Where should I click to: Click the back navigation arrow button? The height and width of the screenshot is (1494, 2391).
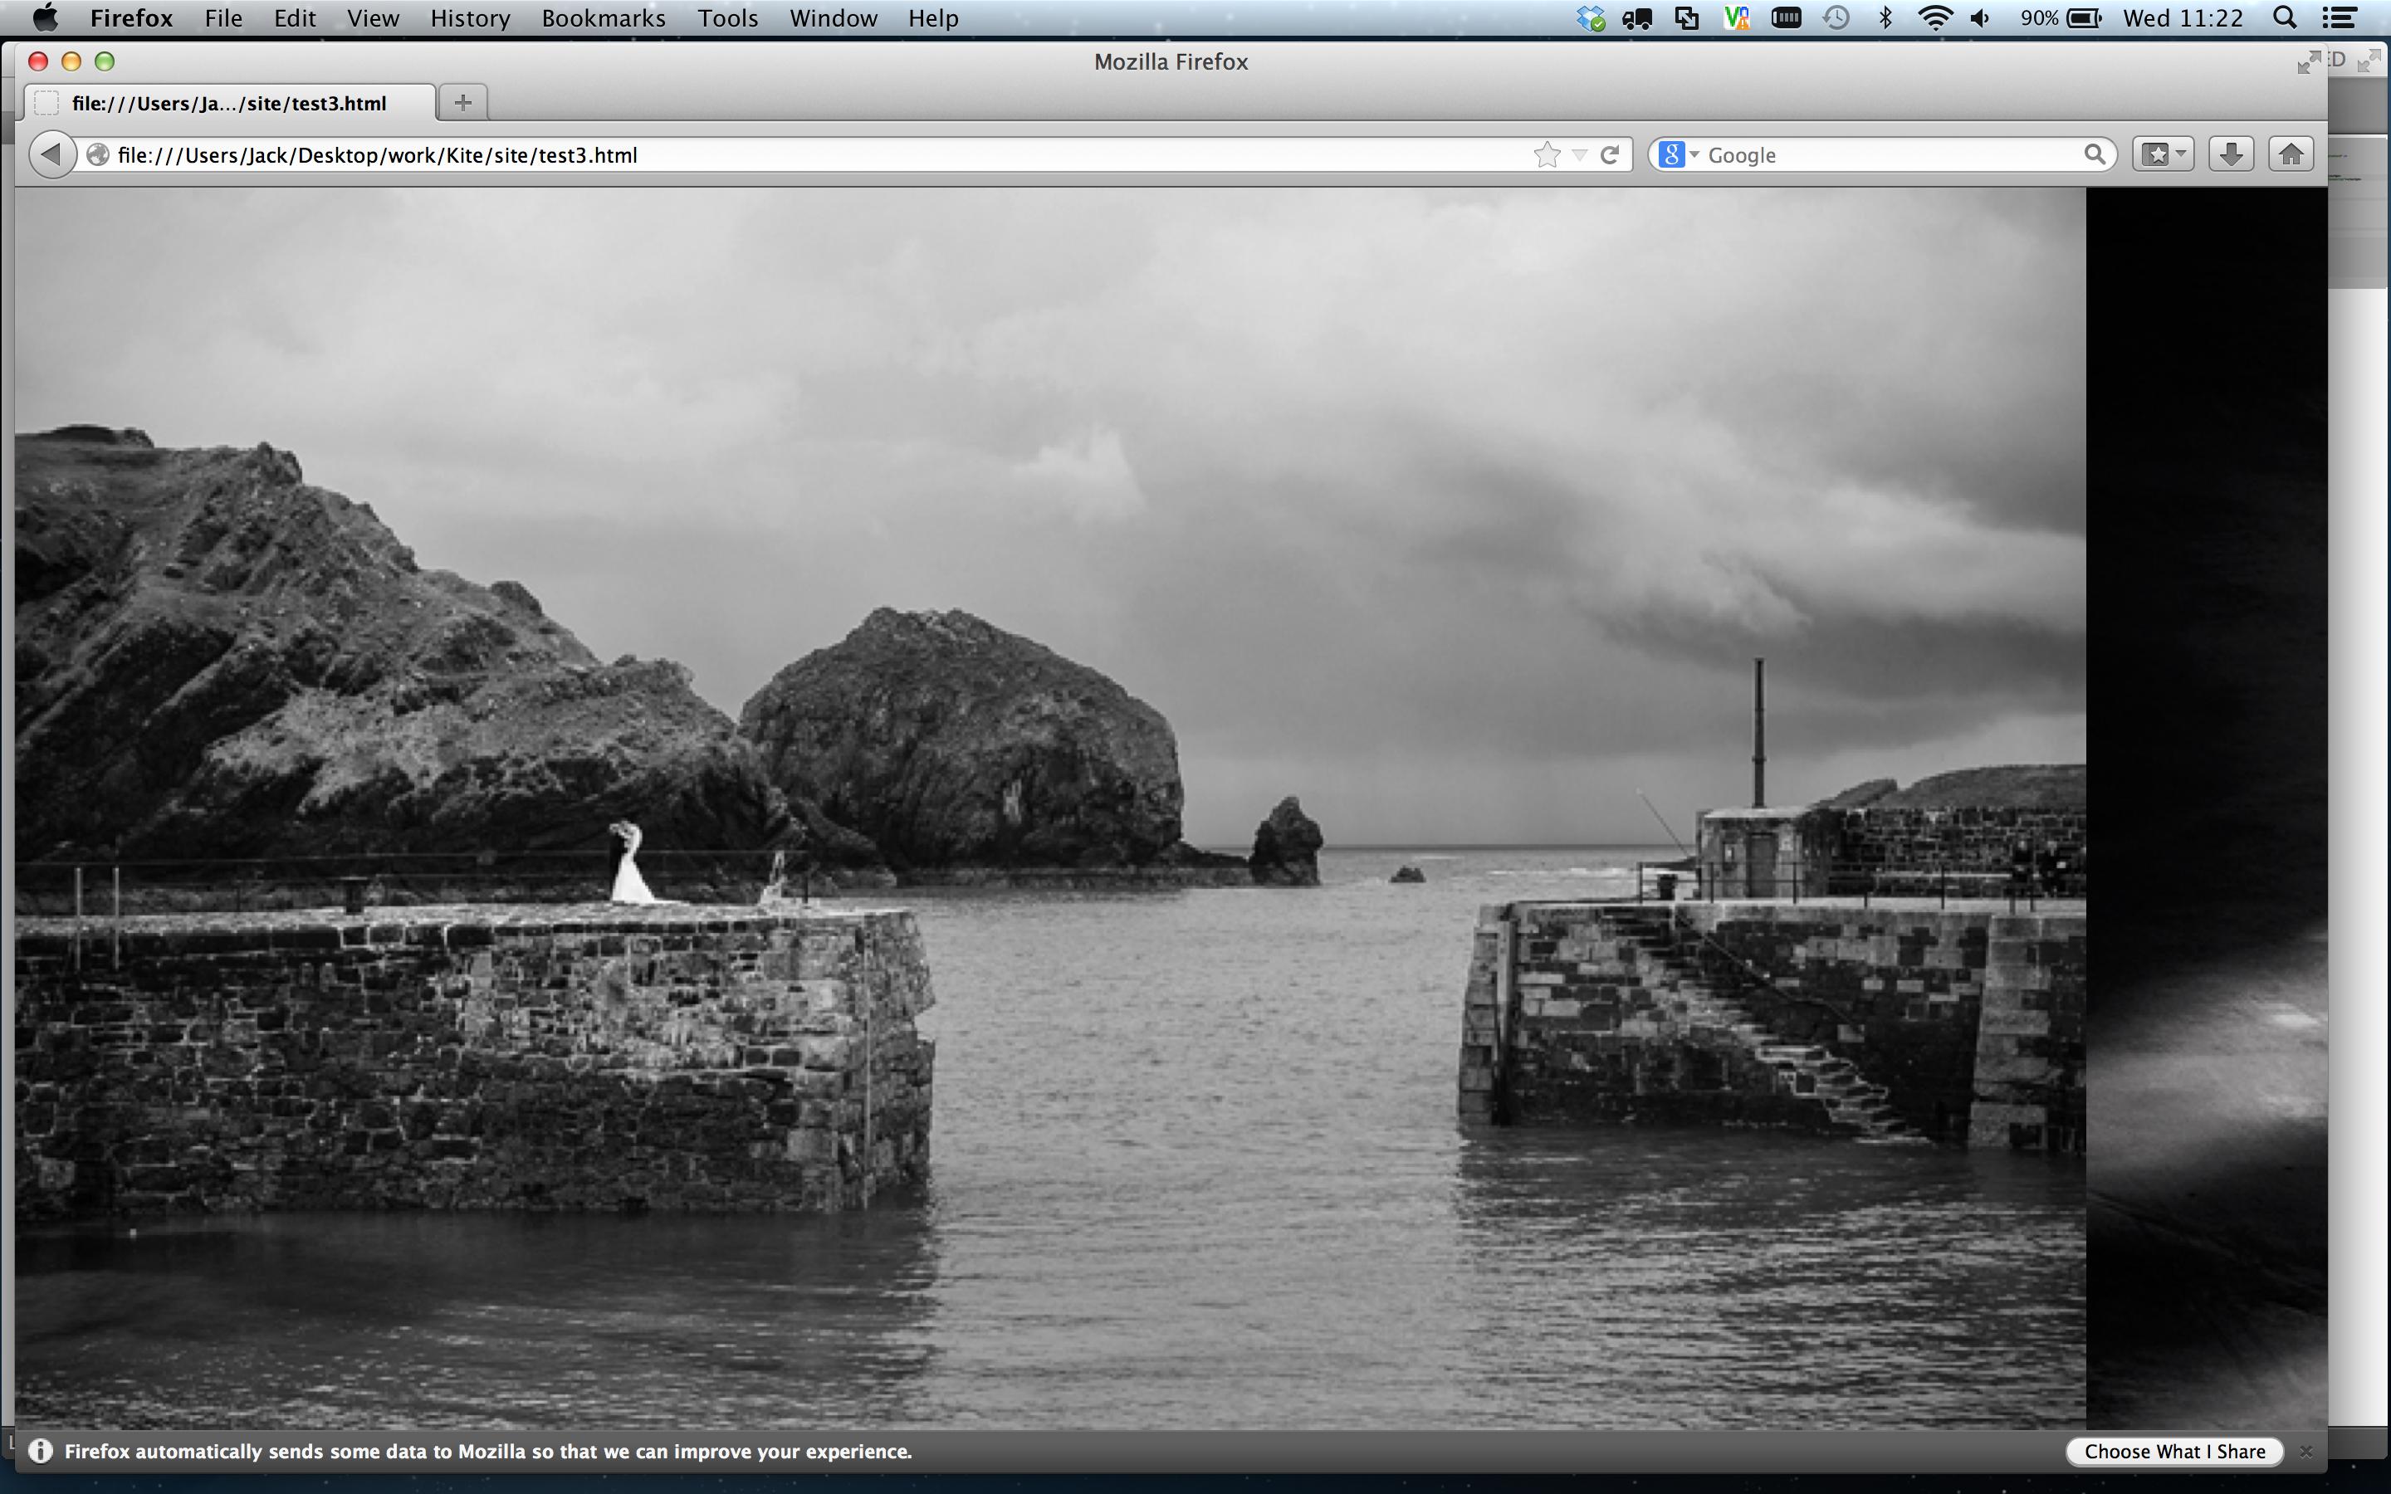tap(51, 155)
